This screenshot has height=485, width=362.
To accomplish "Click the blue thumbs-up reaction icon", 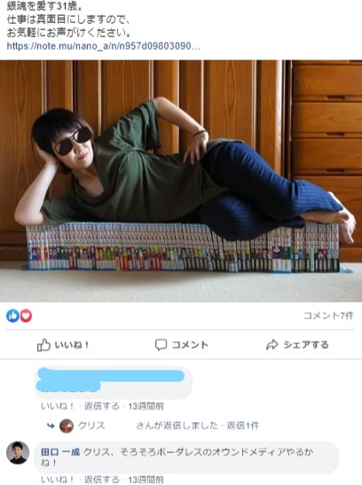I will tap(12, 316).
